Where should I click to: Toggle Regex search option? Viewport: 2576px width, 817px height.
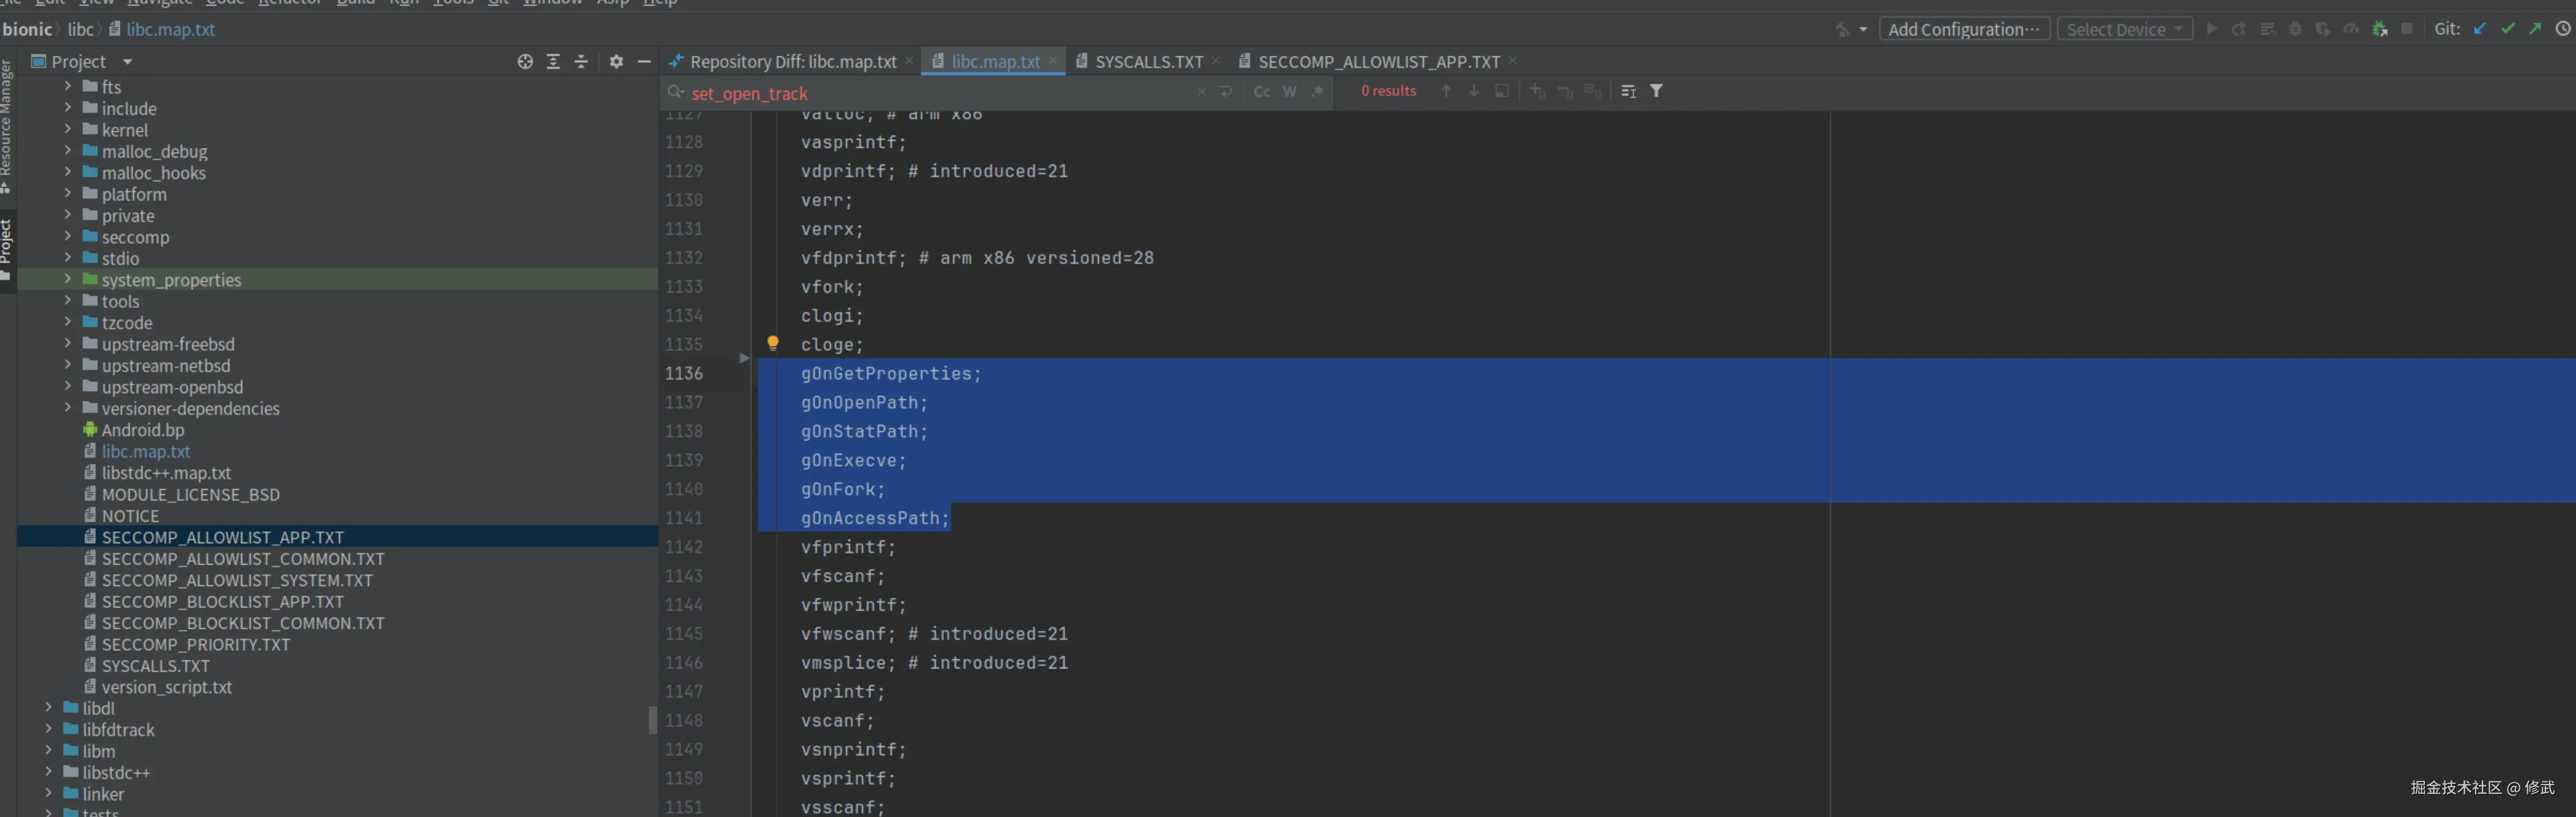tap(1317, 92)
